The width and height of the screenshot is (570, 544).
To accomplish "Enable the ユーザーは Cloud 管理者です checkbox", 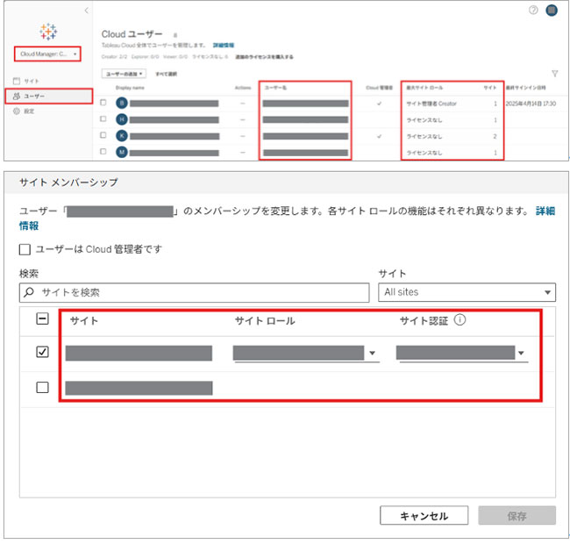I will [x=25, y=249].
